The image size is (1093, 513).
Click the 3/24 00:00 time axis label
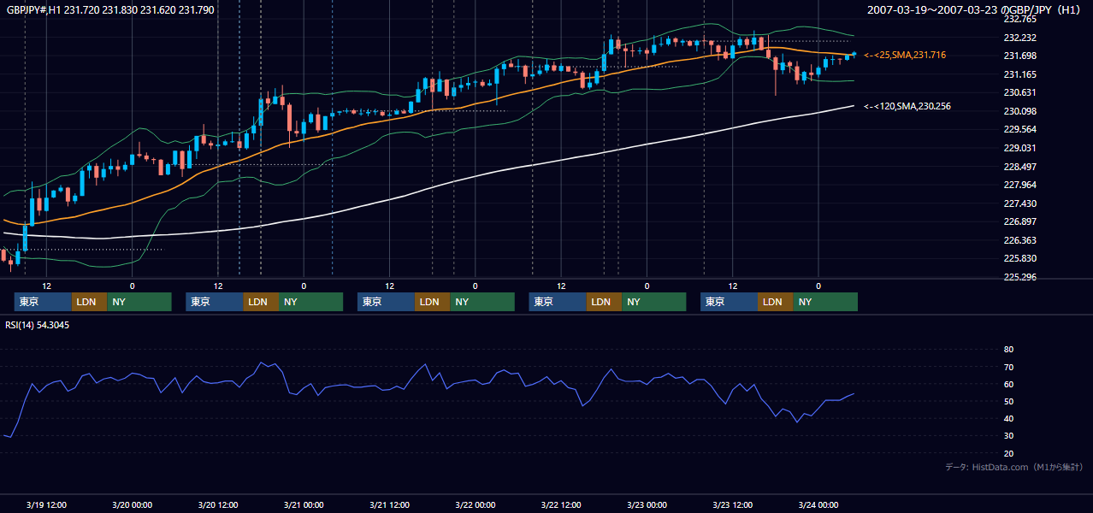[818, 504]
